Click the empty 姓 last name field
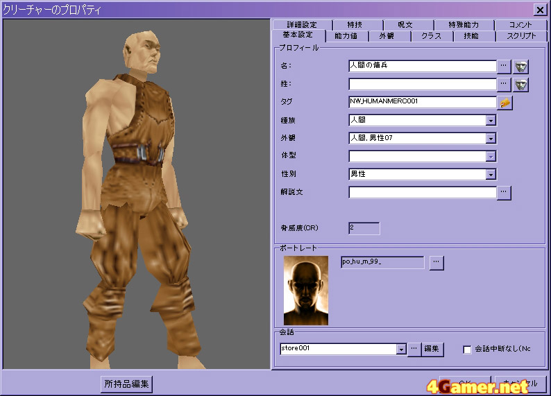Viewport: 551px width, 396px height. pyautogui.click(x=423, y=84)
